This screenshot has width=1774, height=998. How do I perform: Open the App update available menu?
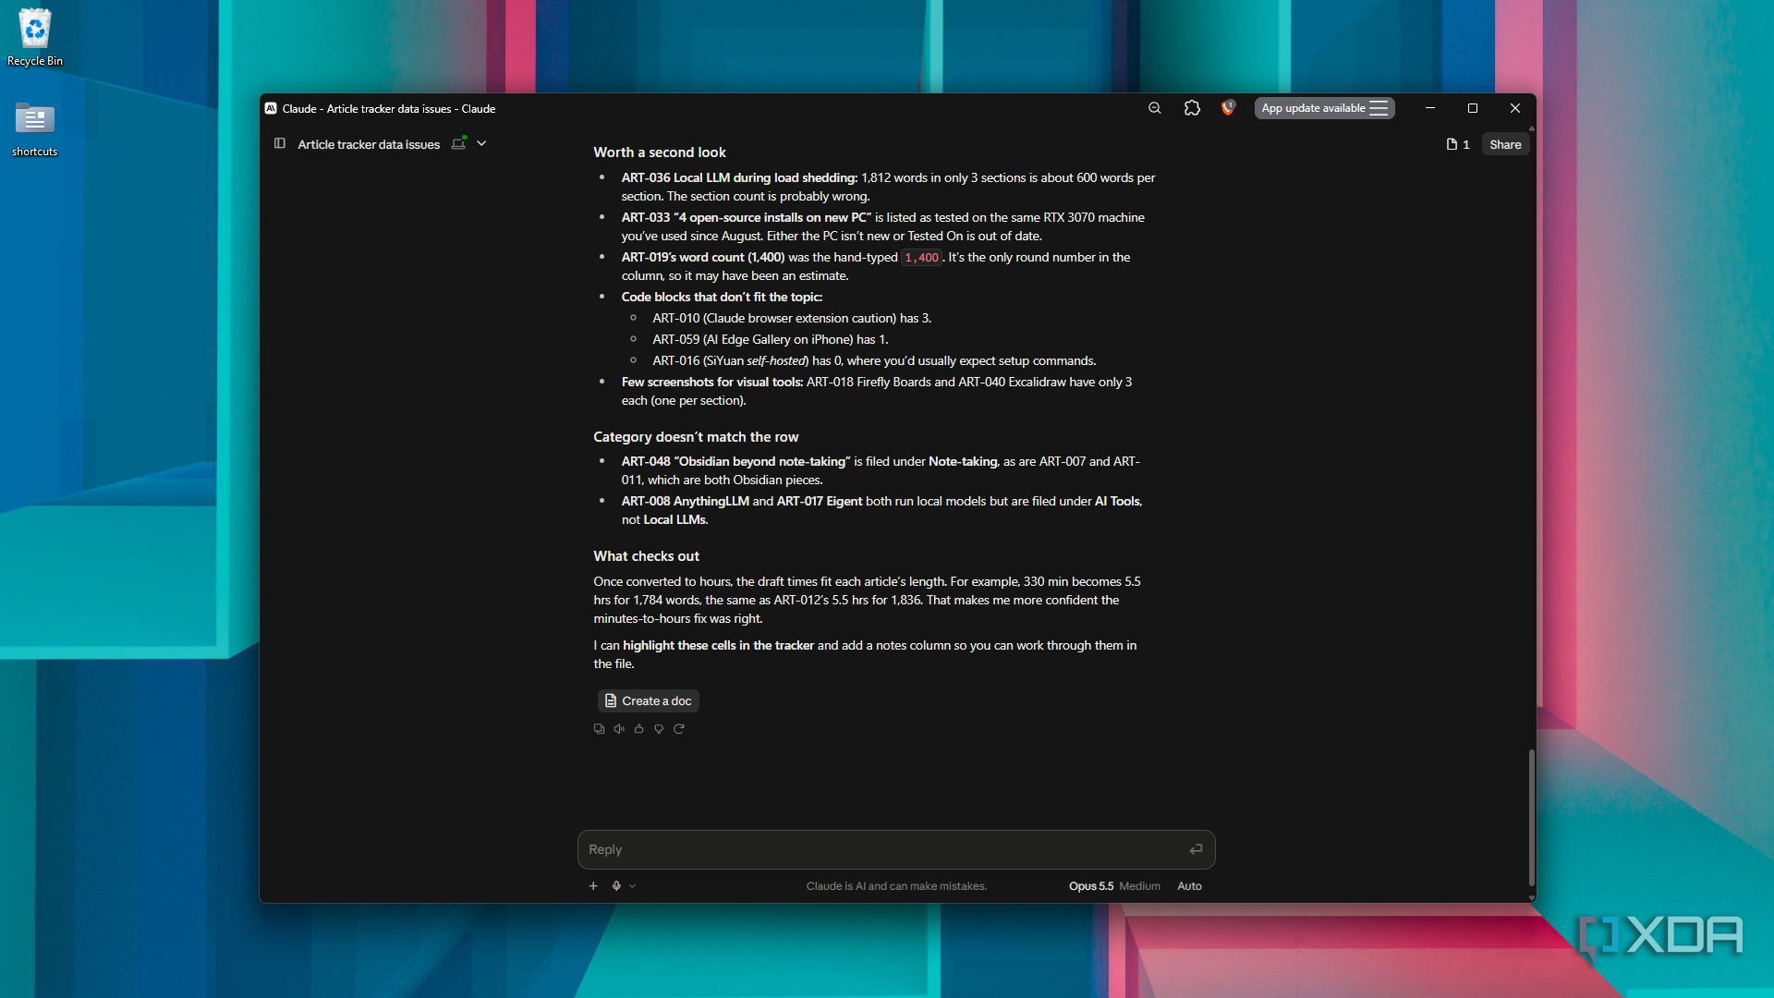tap(1324, 108)
